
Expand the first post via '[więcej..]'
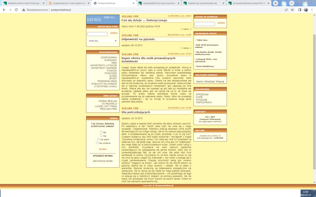point(186,29)
